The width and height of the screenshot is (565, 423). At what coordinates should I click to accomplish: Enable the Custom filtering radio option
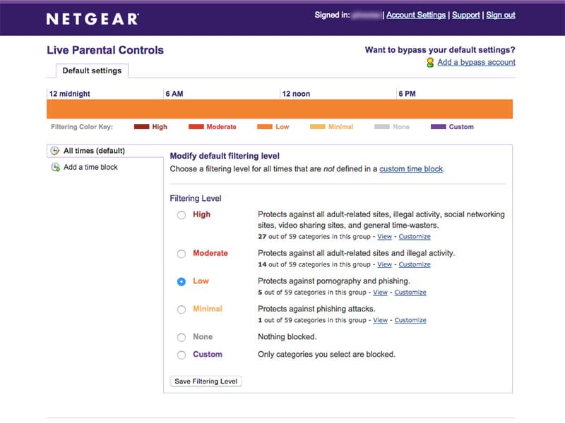click(x=182, y=355)
